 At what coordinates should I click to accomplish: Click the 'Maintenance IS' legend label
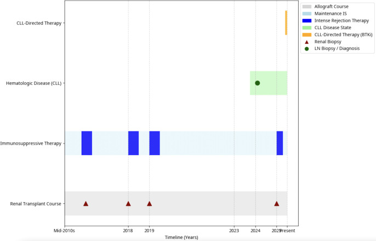[331, 14]
